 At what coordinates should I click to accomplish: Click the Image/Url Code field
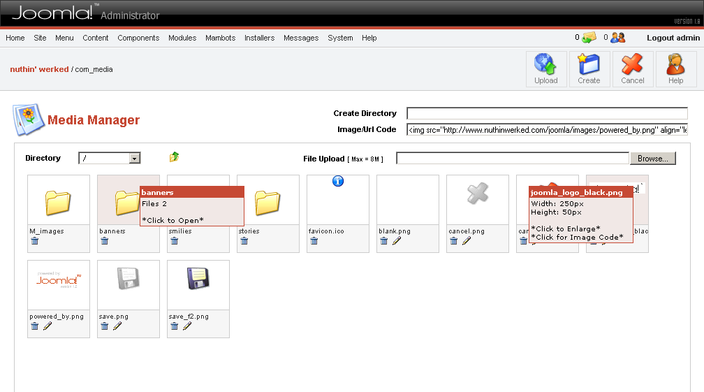547,130
